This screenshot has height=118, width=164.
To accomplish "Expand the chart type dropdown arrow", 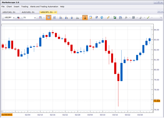I will pyautogui.click(x=44, y=18).
